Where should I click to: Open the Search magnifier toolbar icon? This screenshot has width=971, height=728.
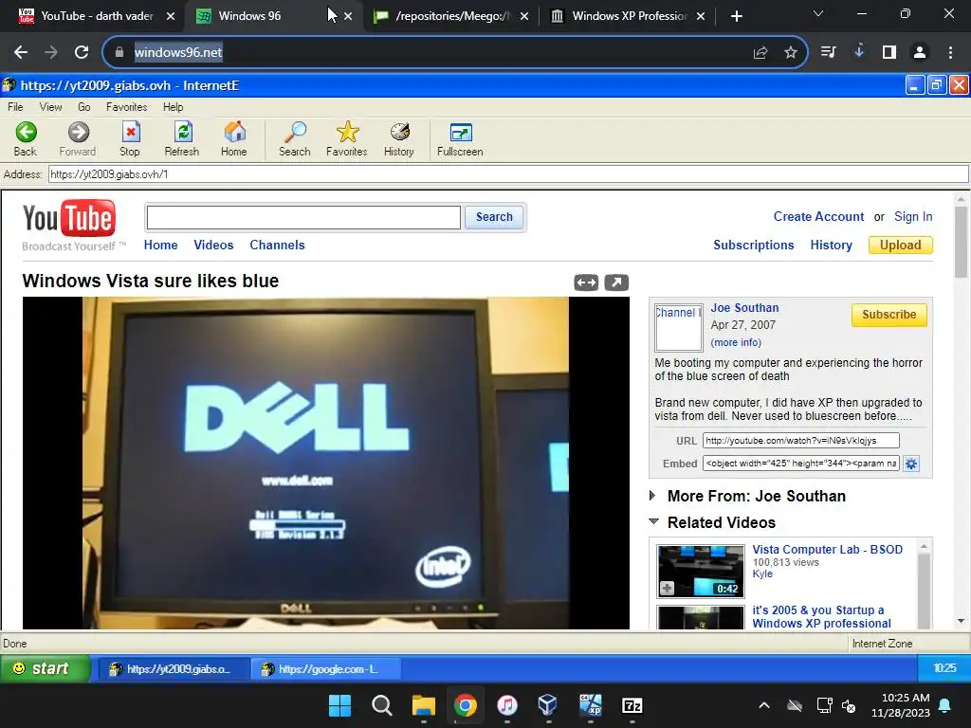click(295, 132)
